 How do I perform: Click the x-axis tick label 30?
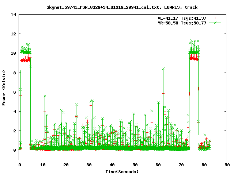click(x=89, y=165)
